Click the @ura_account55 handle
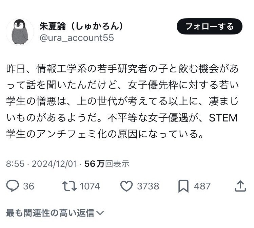 pyautogui.click(x=77, y=38)
